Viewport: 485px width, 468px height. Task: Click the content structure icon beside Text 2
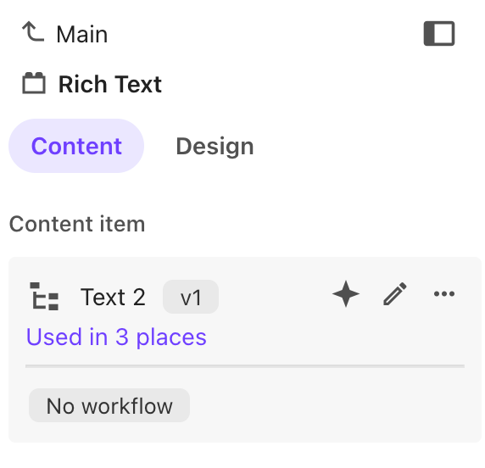tap(44, 296)
